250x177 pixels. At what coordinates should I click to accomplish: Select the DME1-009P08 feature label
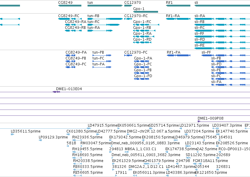pyautogui.click(x=210, y=118)
